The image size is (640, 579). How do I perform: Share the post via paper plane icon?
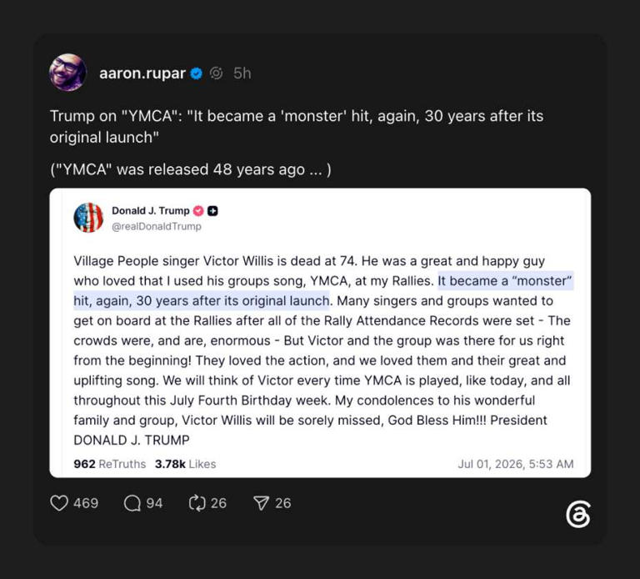tap(261, 503)
